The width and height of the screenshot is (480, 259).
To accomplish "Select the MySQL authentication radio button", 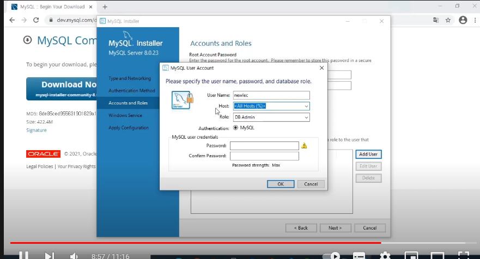I will [x=235, y=127].
